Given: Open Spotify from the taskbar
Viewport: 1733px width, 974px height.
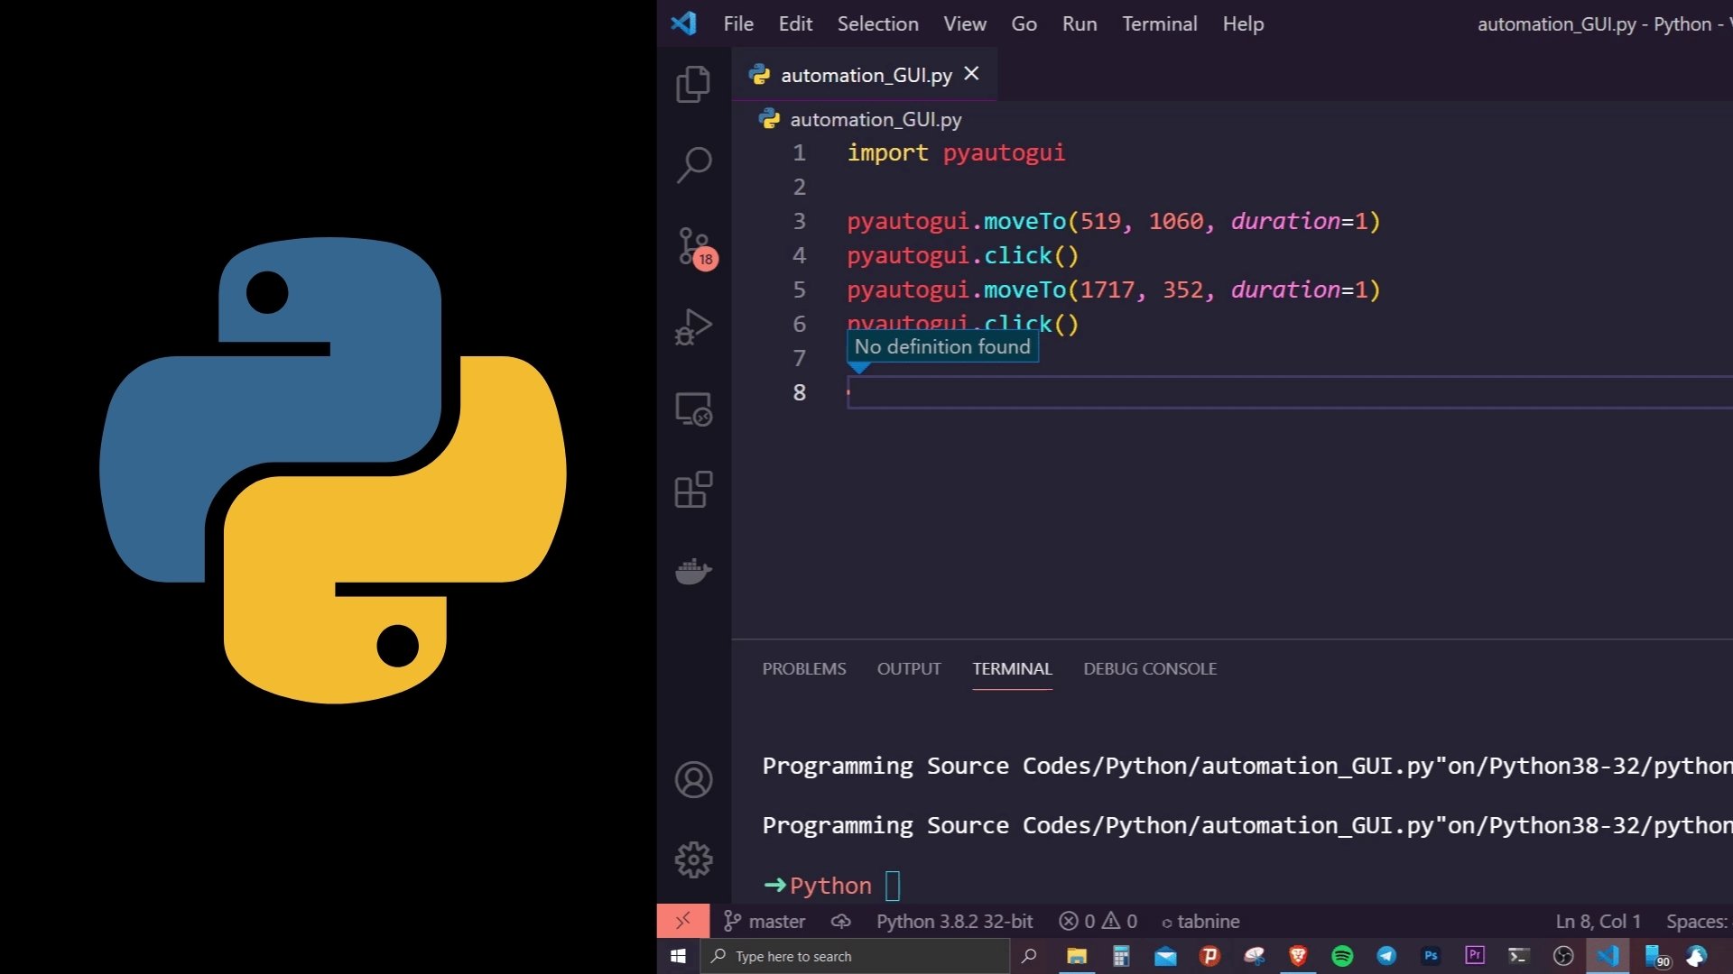Looking at the screenshot, I should [1342, 956].
